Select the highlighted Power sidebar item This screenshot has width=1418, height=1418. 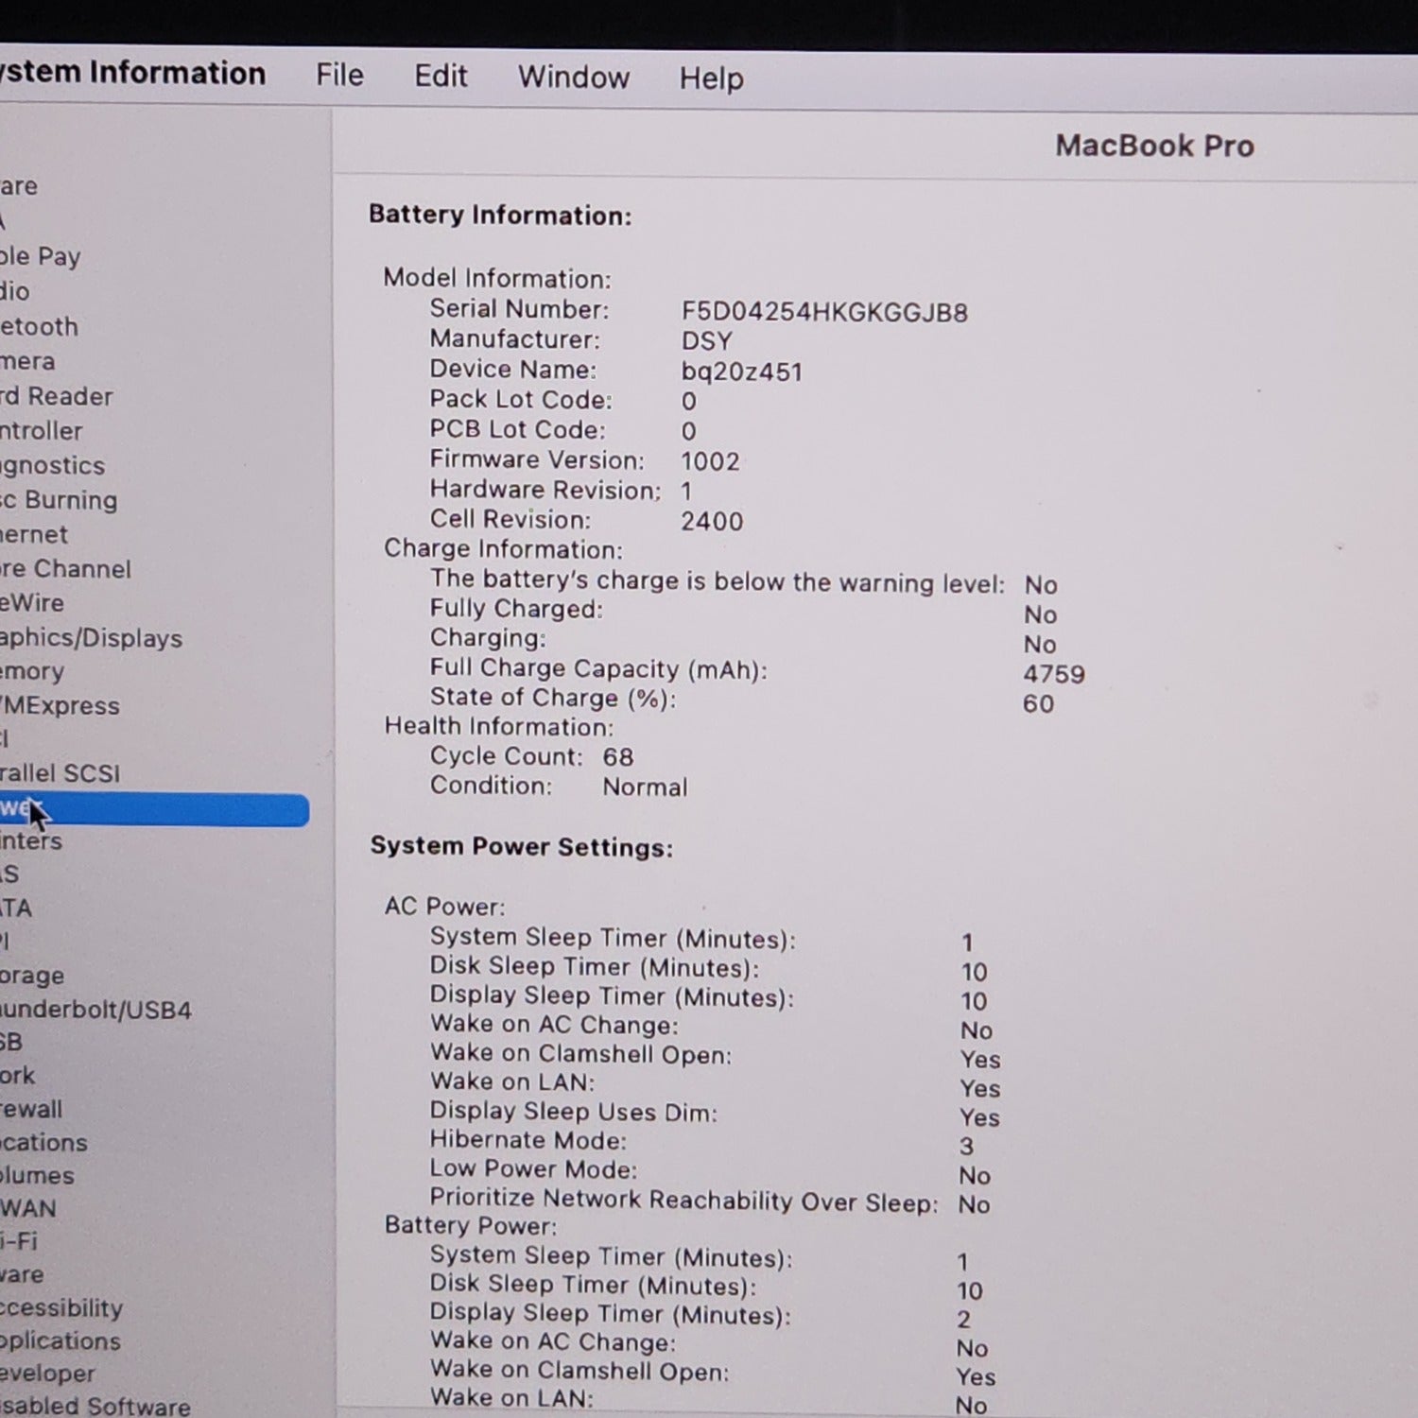point(151,810)
